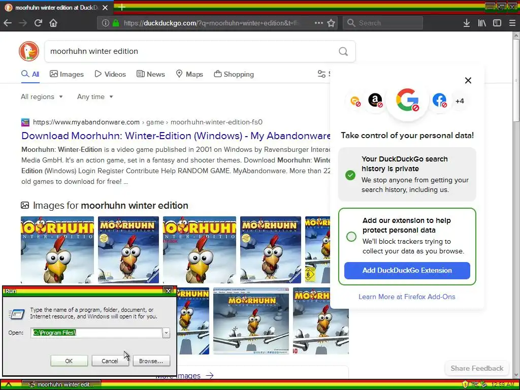The height and width of the screenshot is (390, 520).
Task: Select the moorhuhn winter edit... taskbar button
Action: (x=62, y=385)
